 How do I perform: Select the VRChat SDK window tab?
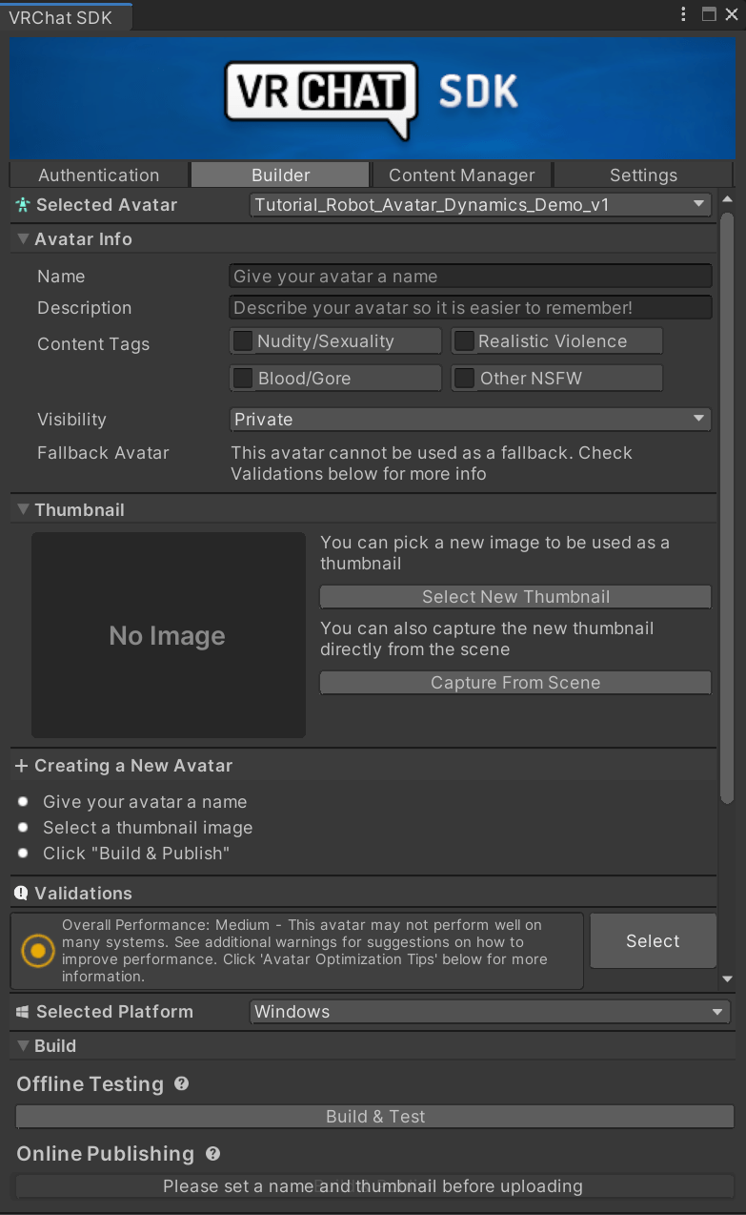66,17
